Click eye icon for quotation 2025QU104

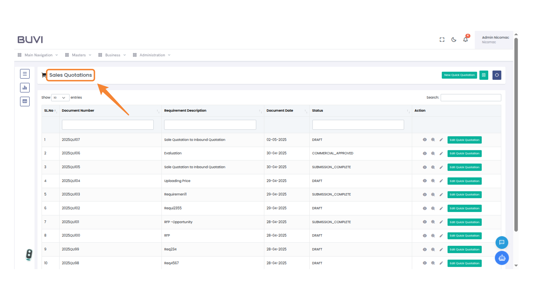[424, 181]
